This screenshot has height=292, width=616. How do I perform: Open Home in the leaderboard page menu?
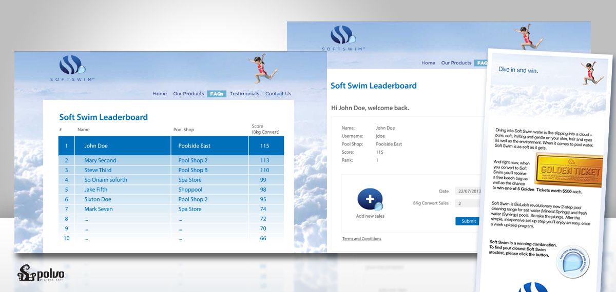(160, 94)
